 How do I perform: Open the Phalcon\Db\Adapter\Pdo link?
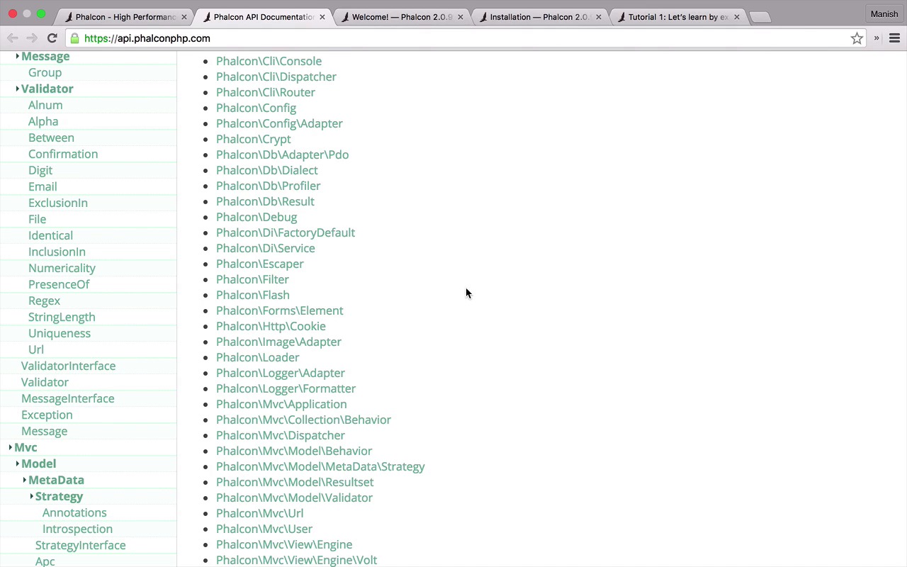coord(282,155)
